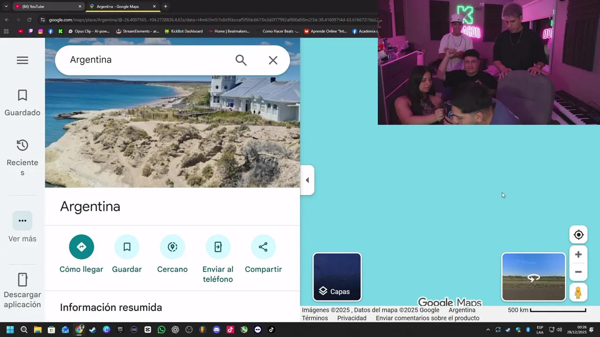Open the Home | Beatmakers bookmark
This screenshot has height=337, width=600.
[228, 31]
